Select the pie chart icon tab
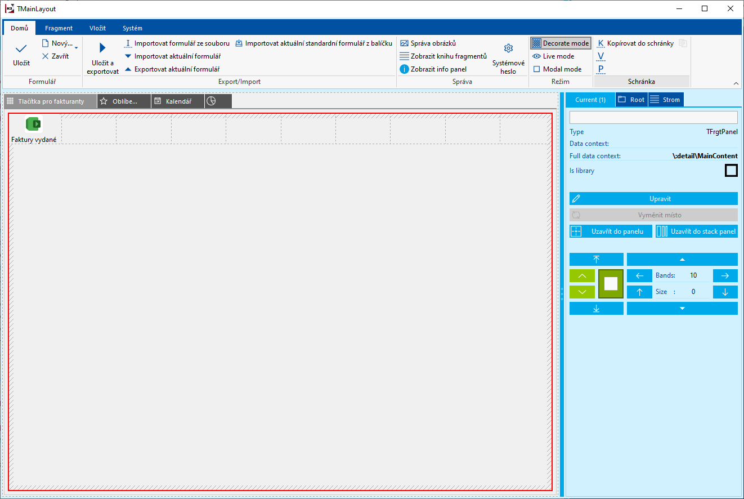 [x=218, y=101]
